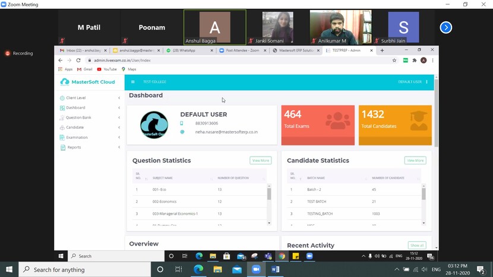The image size is (493, 277).
Task: Open the three-dot menu next to DEFAULT USER
Action: pyautogui.click(x=426, y=82)
